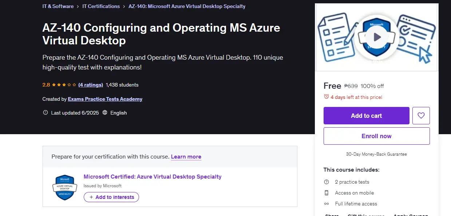Image resolution: width=451 pixels, height=216 pixels.
Task: Click the infinity lifetime access icon
Action: click(x=327, y=204)
